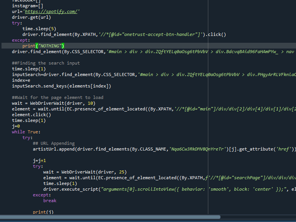
Task: Click the 'time.sleep(1)' below '##Finding the search input'
Action: [29, 69]
